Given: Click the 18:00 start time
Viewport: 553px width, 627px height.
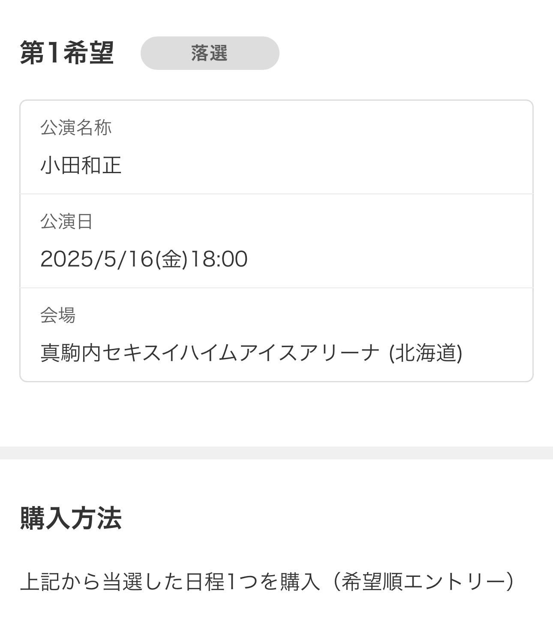Looking at the screenshot, I should click(219, 259).
